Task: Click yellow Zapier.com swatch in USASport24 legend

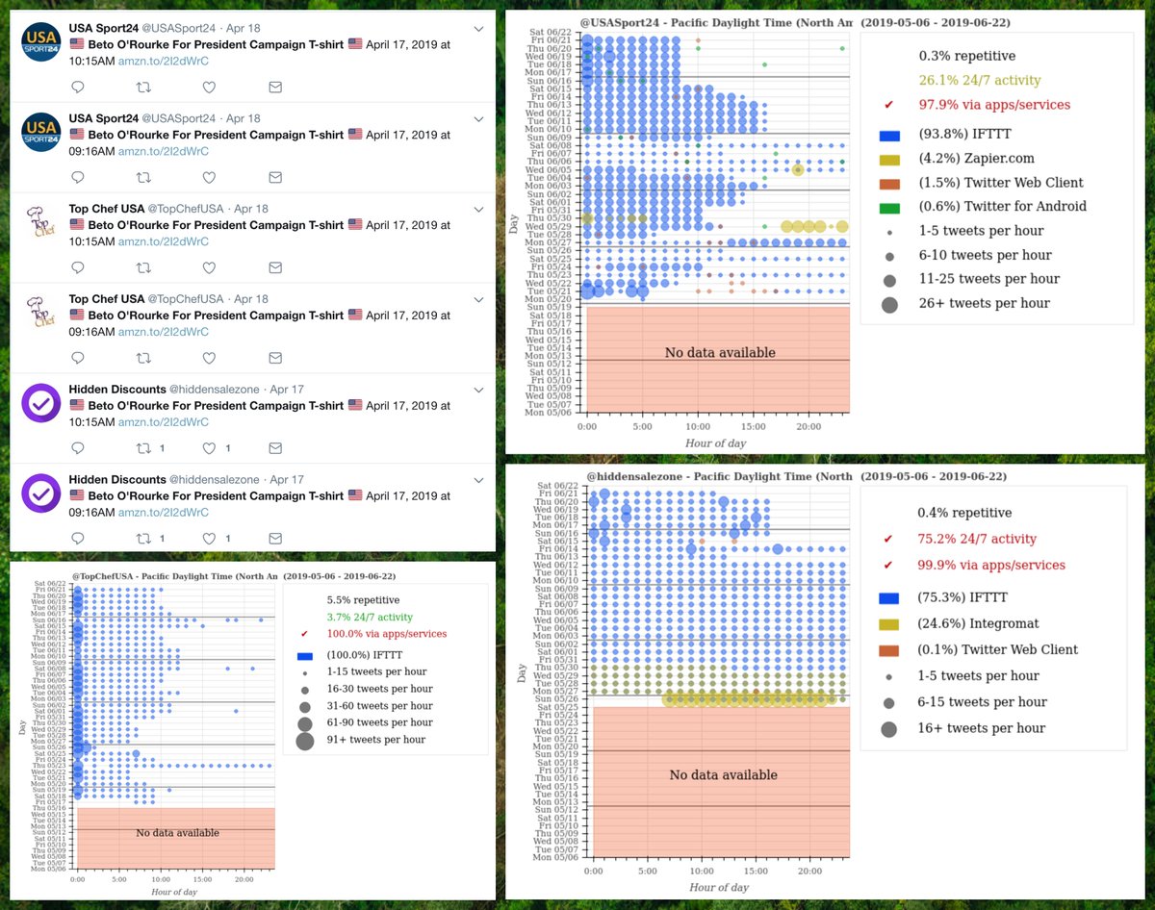Action: [889, 159]
